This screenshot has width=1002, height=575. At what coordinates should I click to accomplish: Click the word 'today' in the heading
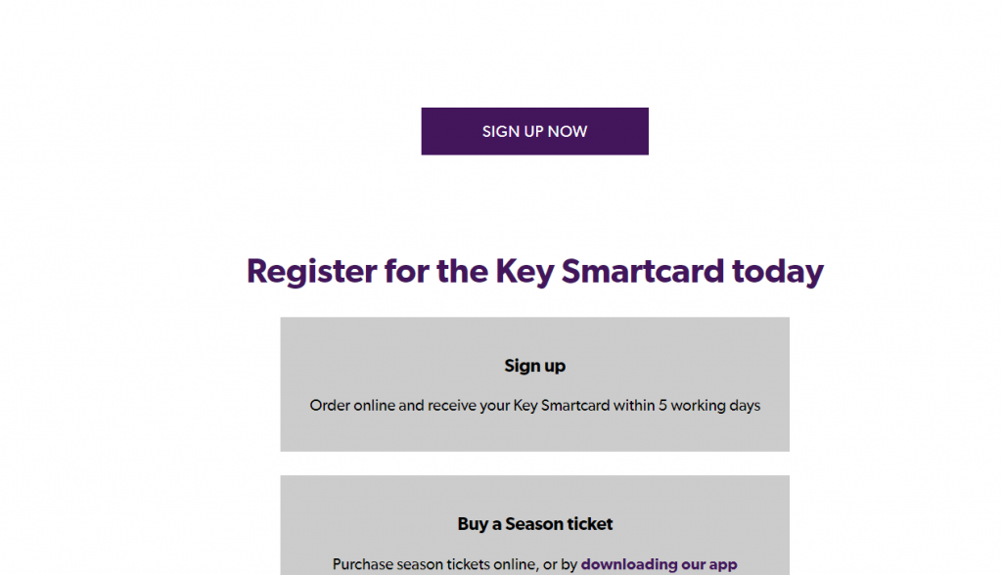pos(778,272)
